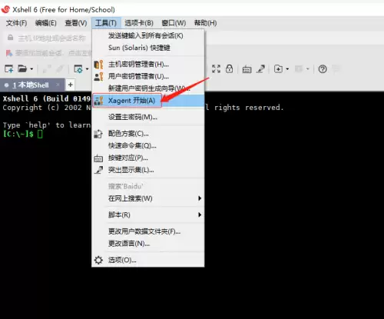Image resolution: width=384 pixels, height=319 pixels.
Task: Click the session properties gear icon
Action: point(78,69)
